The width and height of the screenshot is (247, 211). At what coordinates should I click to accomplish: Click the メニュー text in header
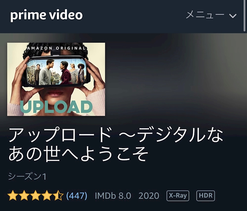click(x=205, y=15)
